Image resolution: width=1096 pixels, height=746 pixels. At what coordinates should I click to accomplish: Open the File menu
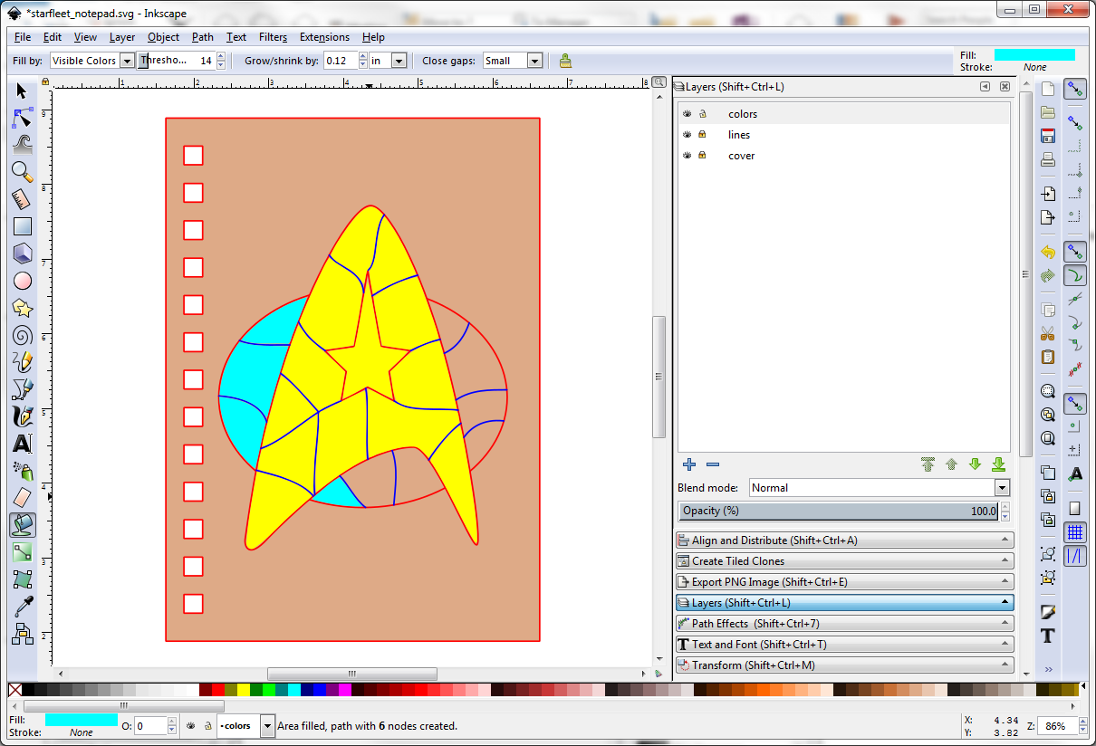(23, 37)
